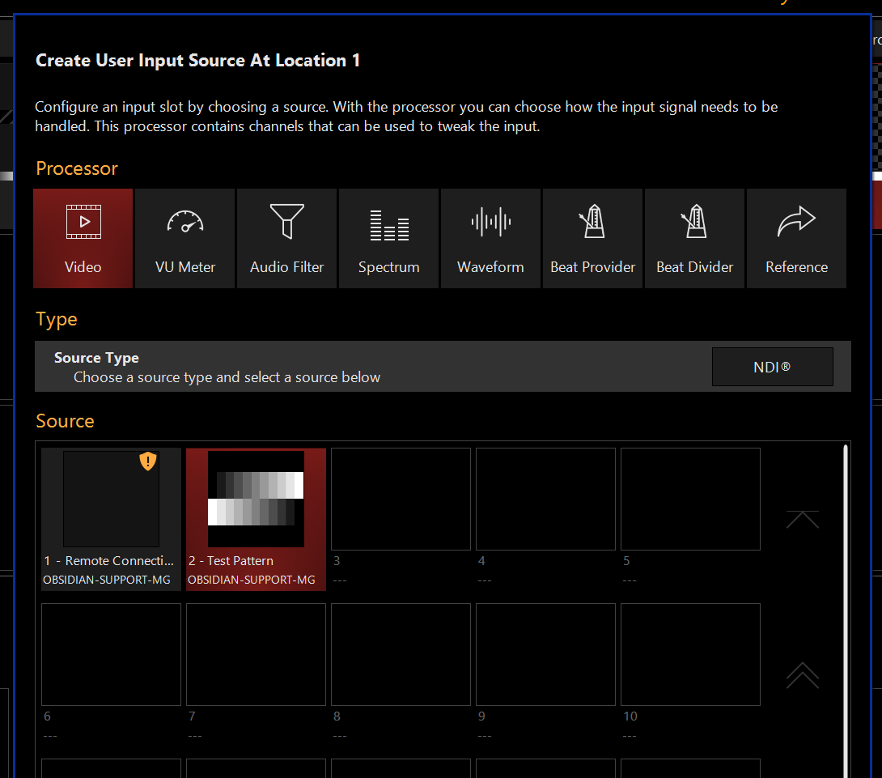This screenshot has width=882, height=778.
Task: Select the Beat Divider processor
Action: click(x=695, y=238)
